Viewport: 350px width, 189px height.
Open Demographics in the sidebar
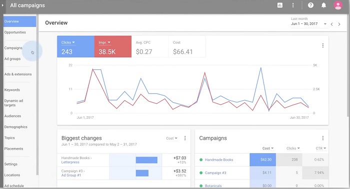coord(15,127)
